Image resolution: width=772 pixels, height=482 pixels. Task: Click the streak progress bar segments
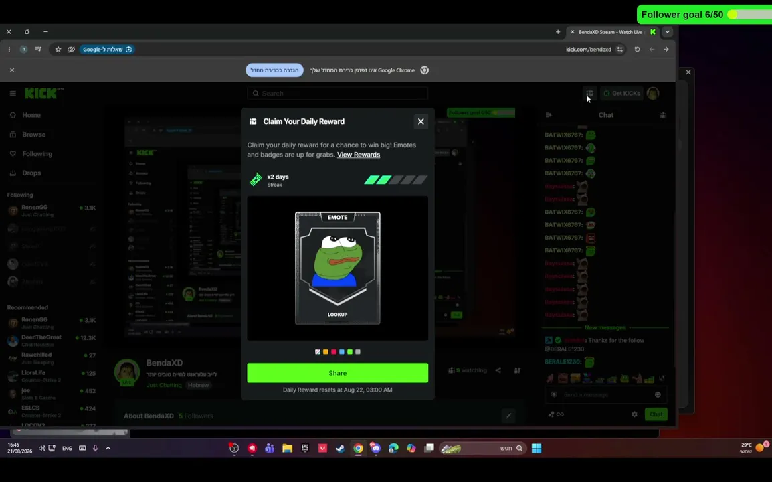[x=396, y=180]
